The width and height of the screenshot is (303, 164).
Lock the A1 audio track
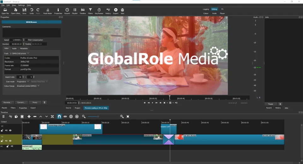[8, 146]
